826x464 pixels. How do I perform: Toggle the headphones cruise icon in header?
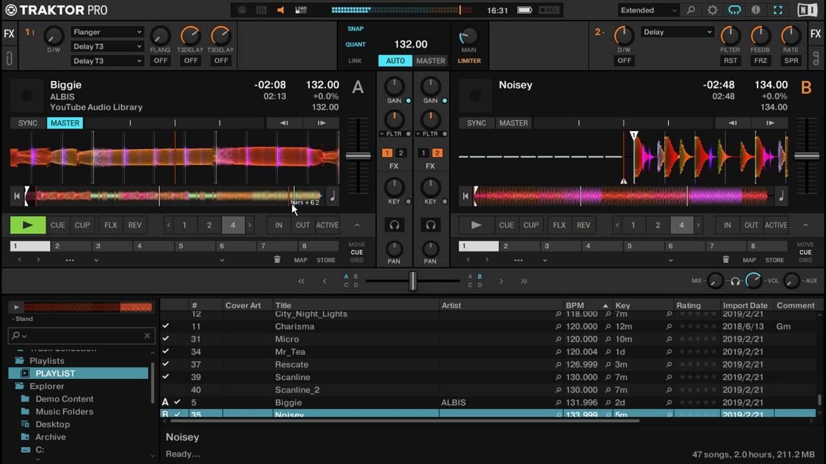[734, 10]
